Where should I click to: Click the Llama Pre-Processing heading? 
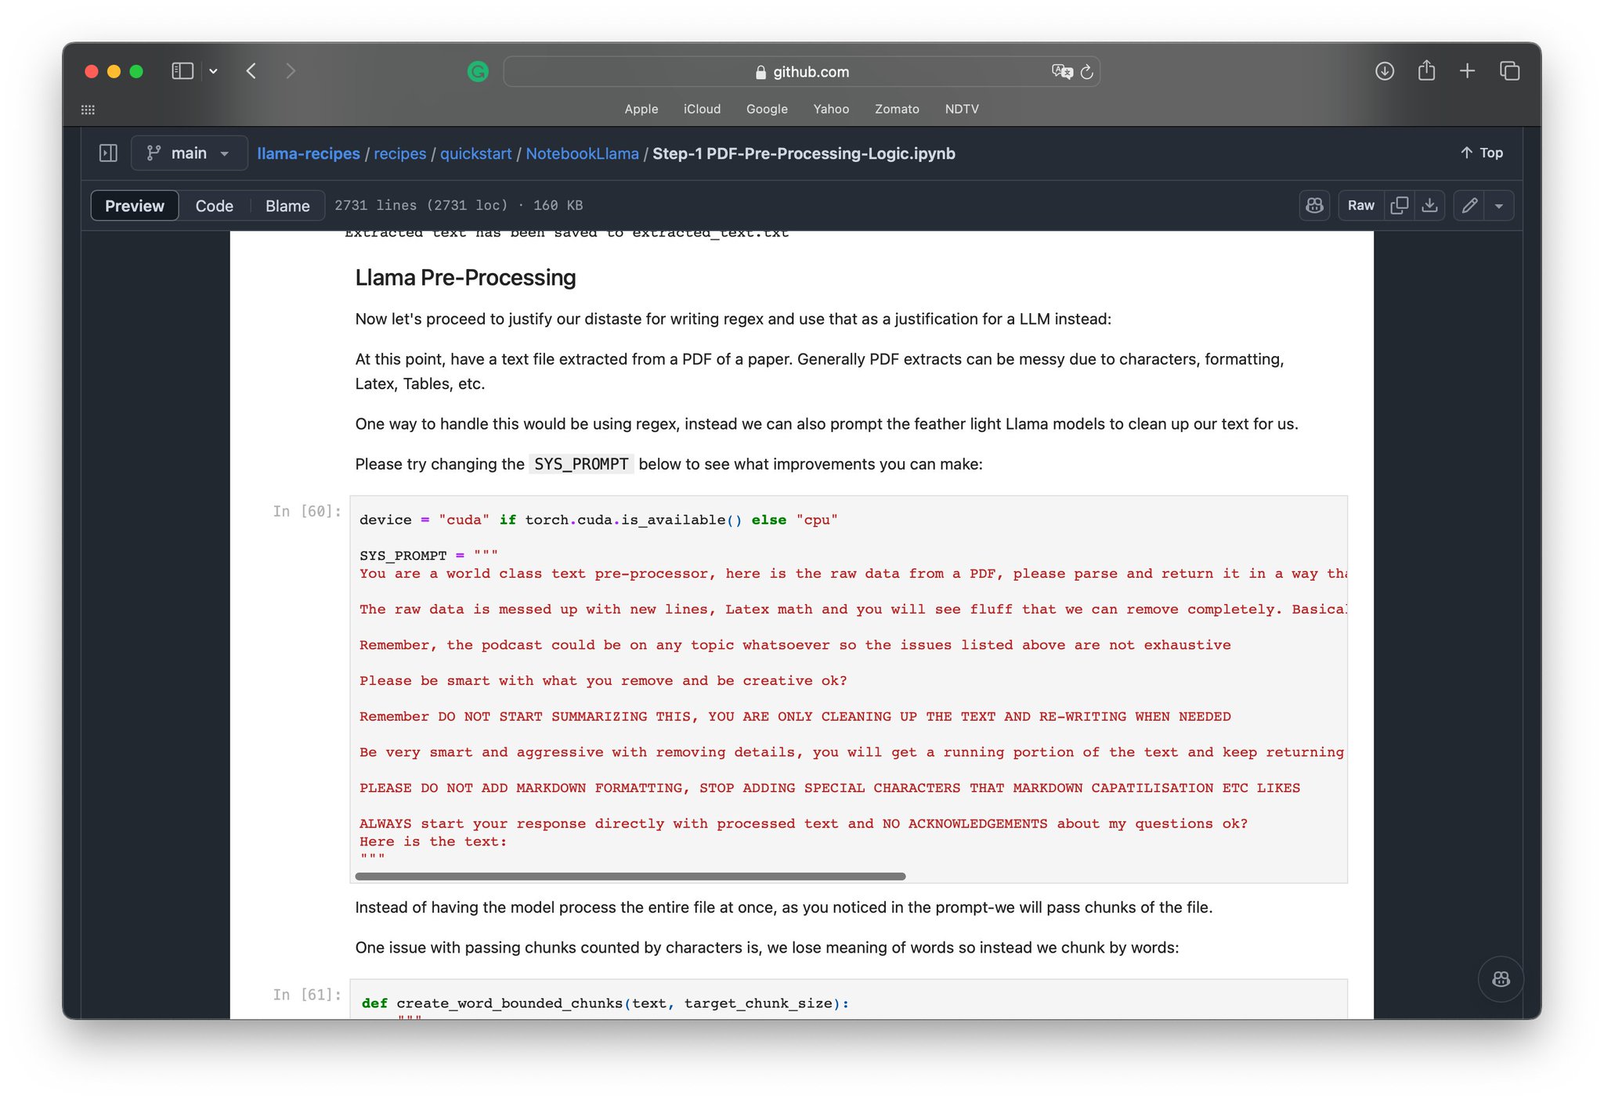[465, 278]
